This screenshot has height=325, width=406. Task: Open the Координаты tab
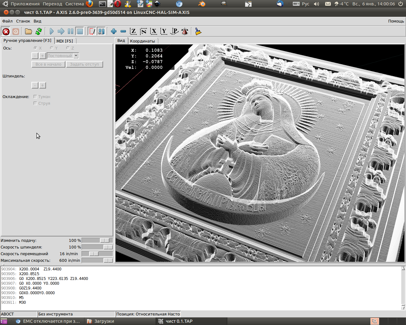point(142,41)
